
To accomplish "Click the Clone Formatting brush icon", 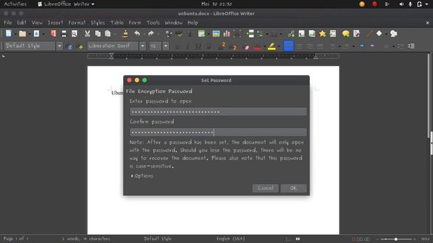I will coord(125,34).
